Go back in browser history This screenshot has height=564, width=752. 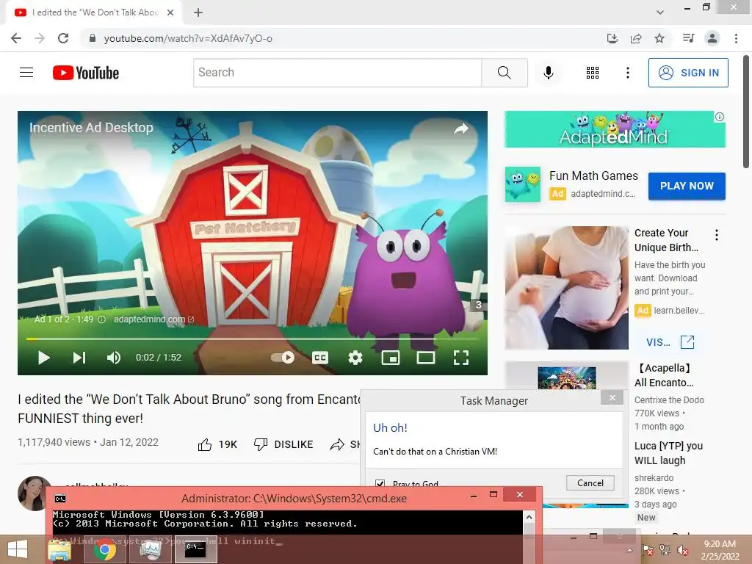[x=16, y=38]
